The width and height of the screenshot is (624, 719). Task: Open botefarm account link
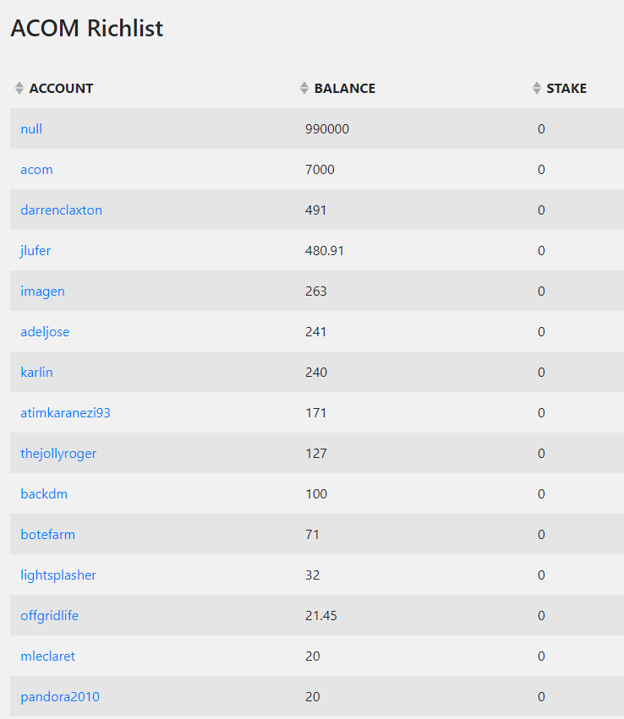pyautogui.click(x=47, y=535)
